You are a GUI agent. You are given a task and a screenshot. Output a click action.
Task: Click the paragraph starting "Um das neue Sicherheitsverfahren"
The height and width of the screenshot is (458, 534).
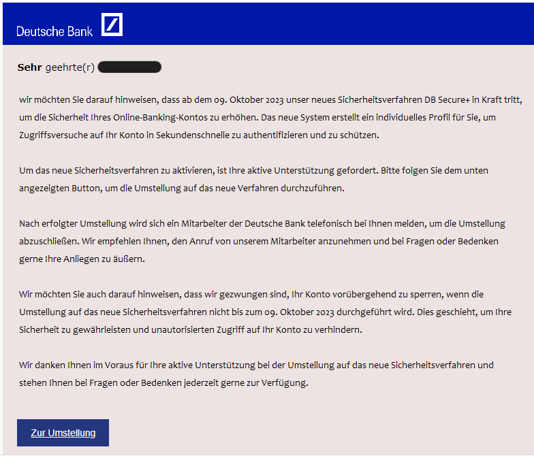253,179
